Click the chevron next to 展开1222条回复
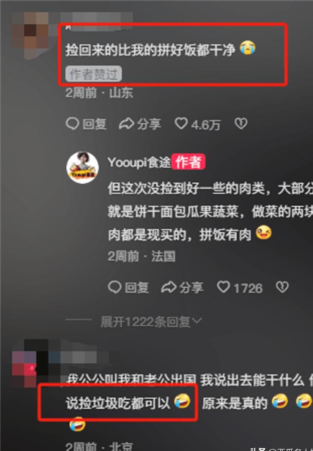Screen dimensions: 313x451 pyautogui.click(x=197, y=321)
